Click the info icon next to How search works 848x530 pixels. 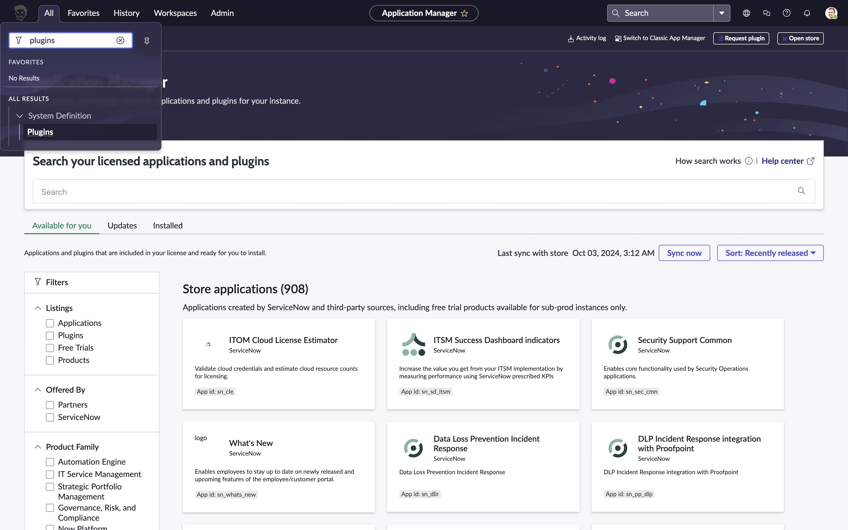[749, 161]
